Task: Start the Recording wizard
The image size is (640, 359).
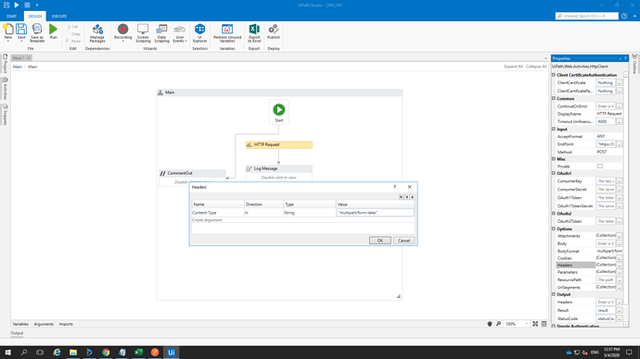Action: click(122, 32)
